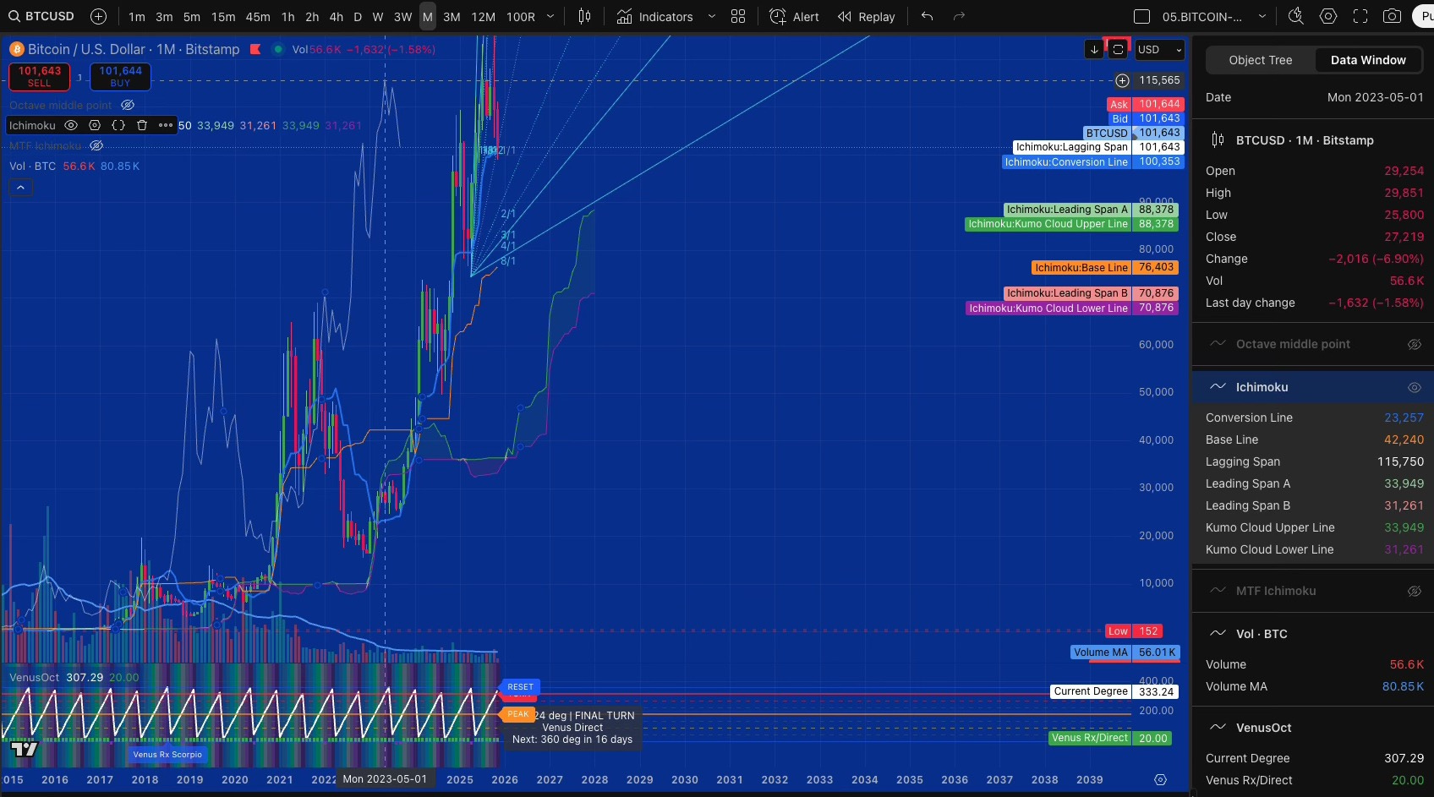1434x797 pixels.
Task: Click the plus button beside price 115,565
Action: 1122,80
